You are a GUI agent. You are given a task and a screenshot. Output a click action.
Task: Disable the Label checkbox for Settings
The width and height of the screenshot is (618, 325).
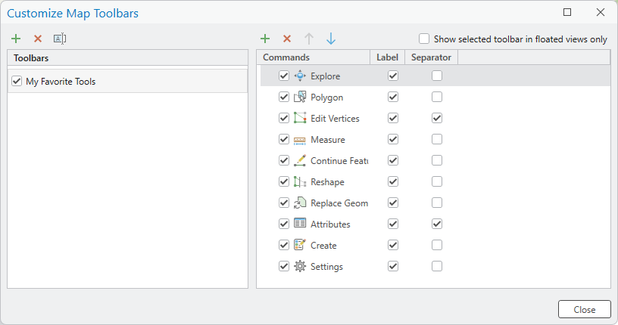393,266
